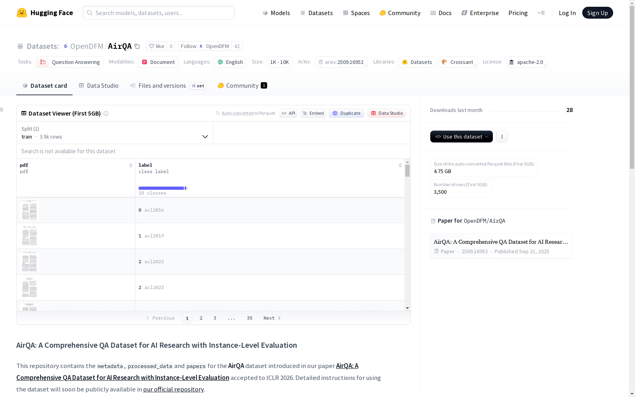The height and width of the screenshot is (397, 635).
Task: Click the acl2016 label cell
Action: [x=270, y=210]
